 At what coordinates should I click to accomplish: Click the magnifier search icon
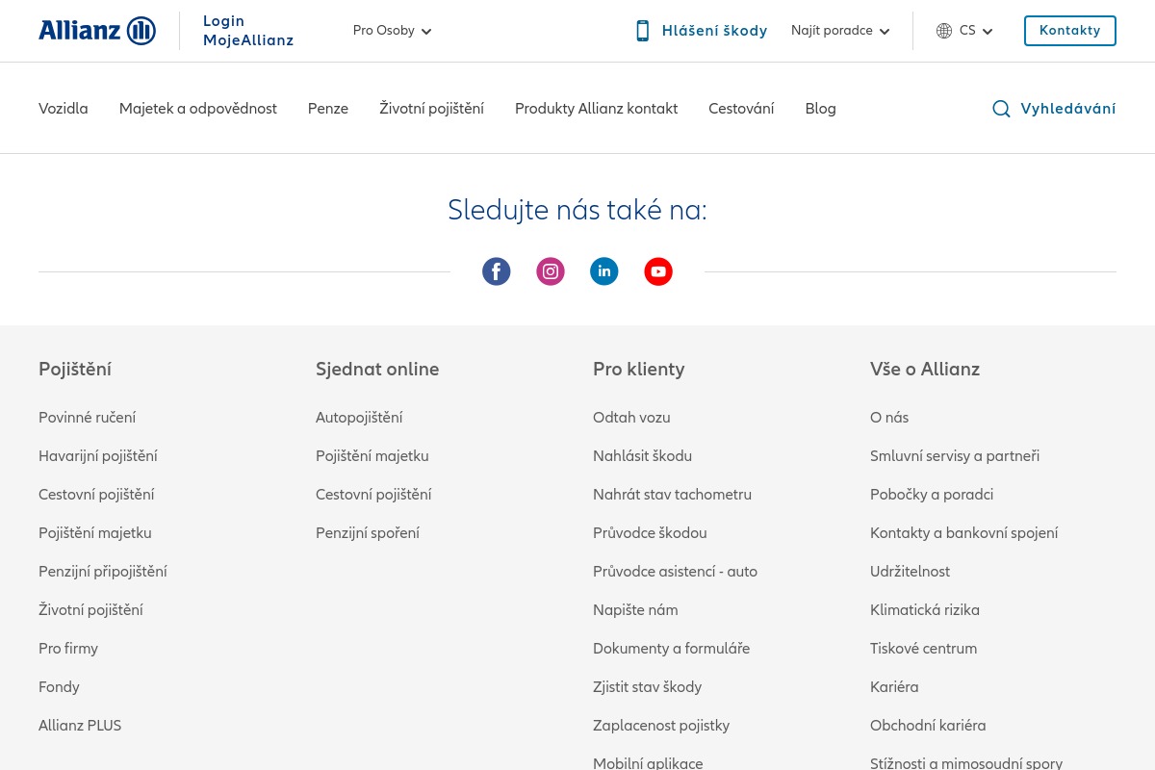click(1001, 109)
